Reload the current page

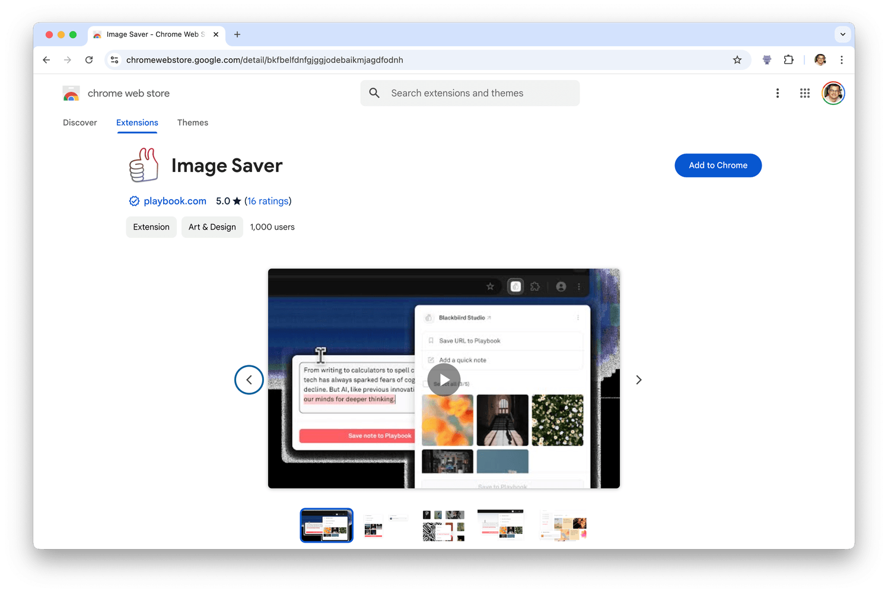[x=89, y=60]
